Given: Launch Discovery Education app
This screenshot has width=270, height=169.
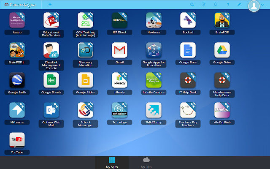Looking at the screenshot, I should click(85, 50).
